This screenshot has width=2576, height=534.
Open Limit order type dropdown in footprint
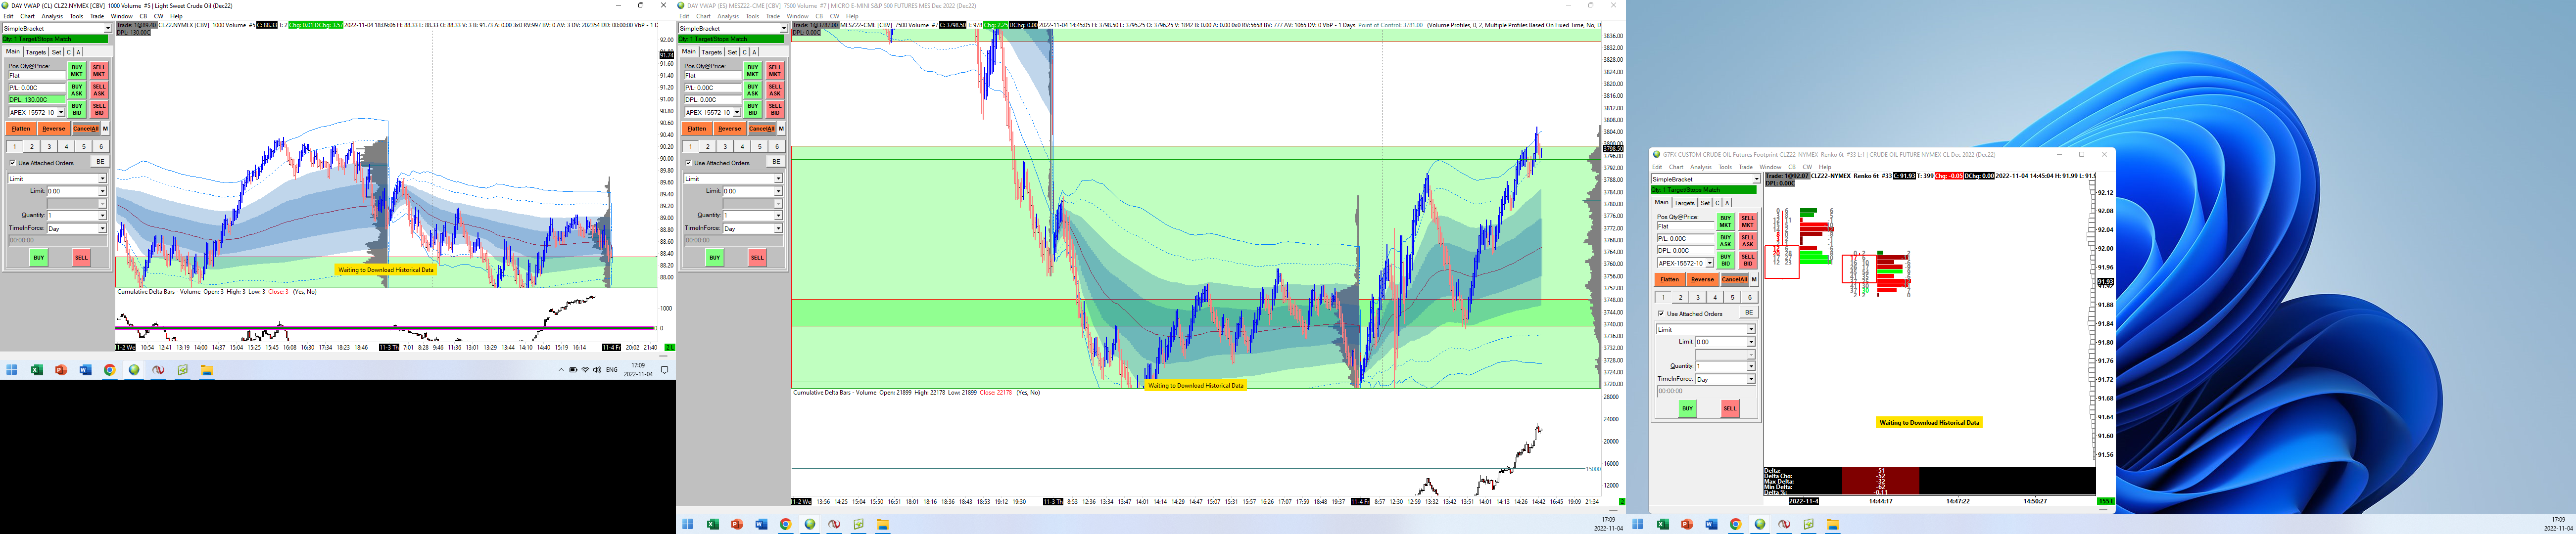[x=1750, y=329]
